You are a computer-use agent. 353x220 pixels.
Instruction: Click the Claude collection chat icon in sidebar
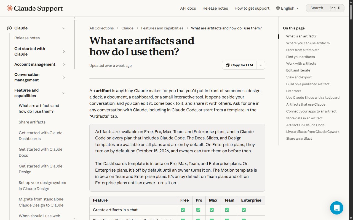9,28
